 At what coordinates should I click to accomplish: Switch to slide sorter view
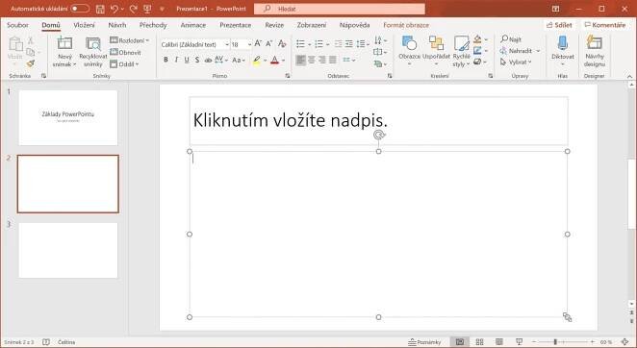point(479,342)
